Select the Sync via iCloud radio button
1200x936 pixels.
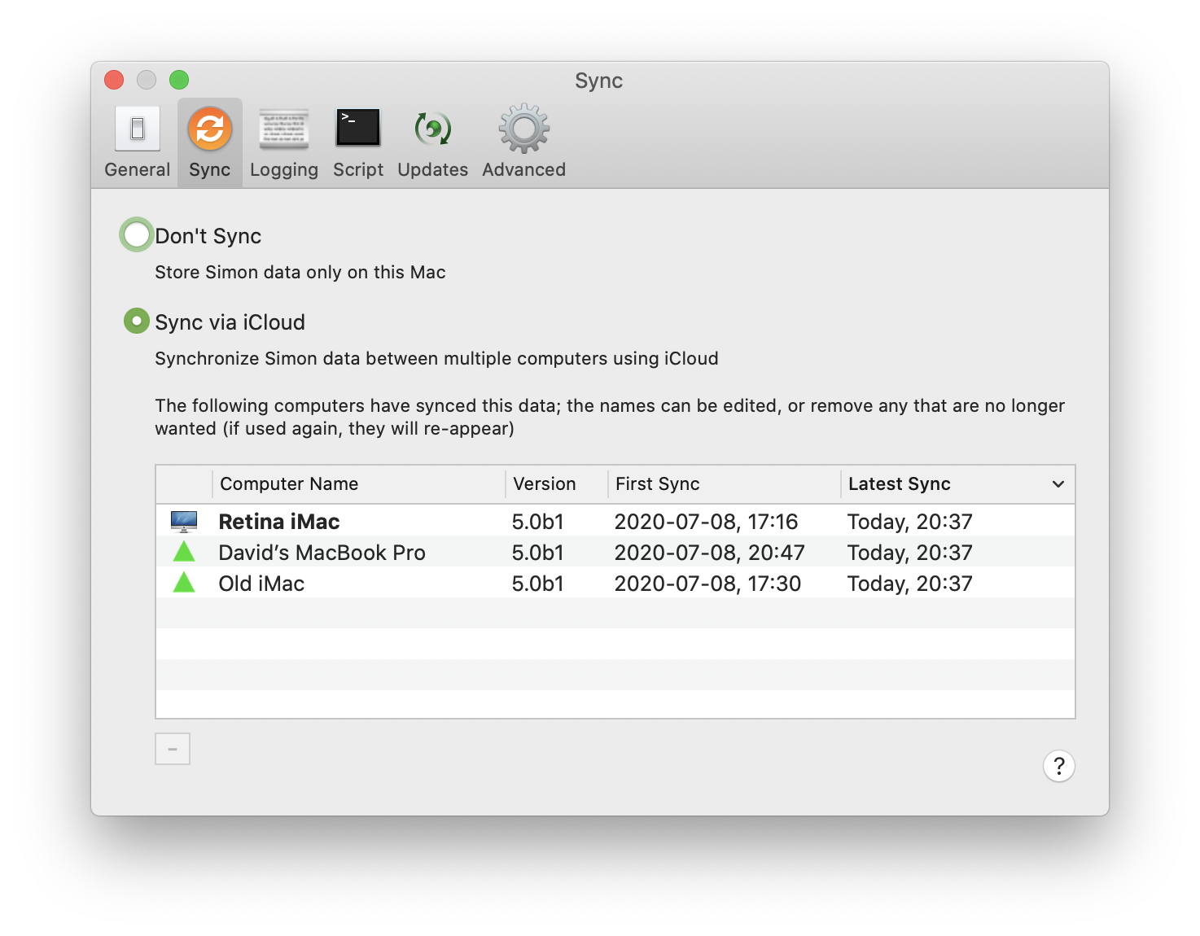tap(137, 321)
